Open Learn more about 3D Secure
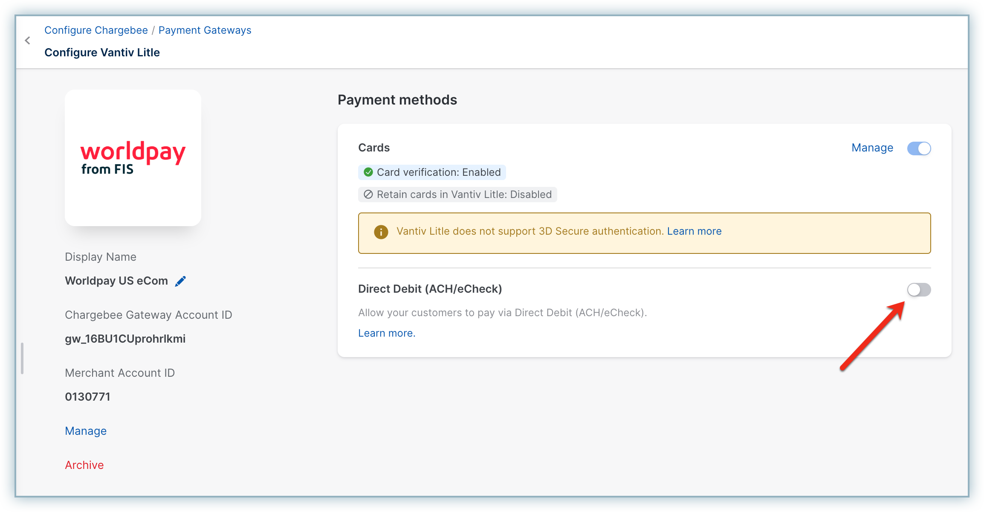 point(694,231)
